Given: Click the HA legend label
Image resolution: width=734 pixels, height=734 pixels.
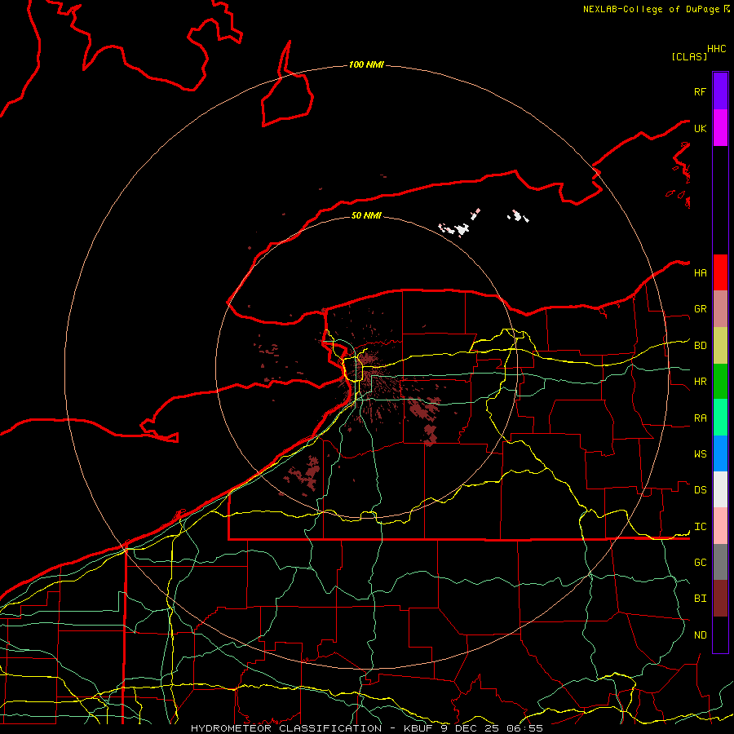Looking at the screenshot, I should click(x=700, y=272).
